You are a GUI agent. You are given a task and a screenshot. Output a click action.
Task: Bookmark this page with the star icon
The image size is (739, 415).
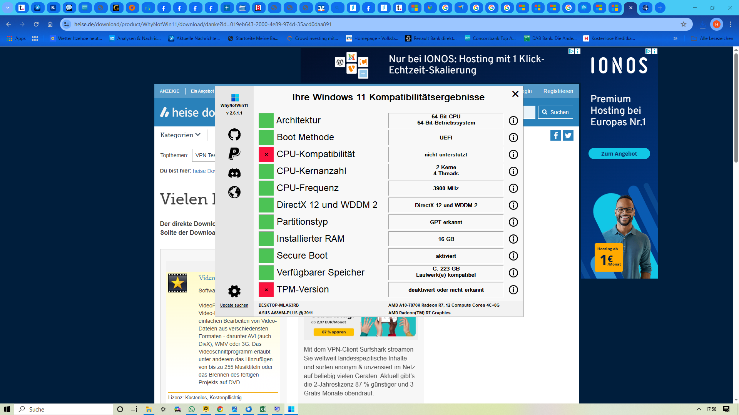[x=684, y=24]
